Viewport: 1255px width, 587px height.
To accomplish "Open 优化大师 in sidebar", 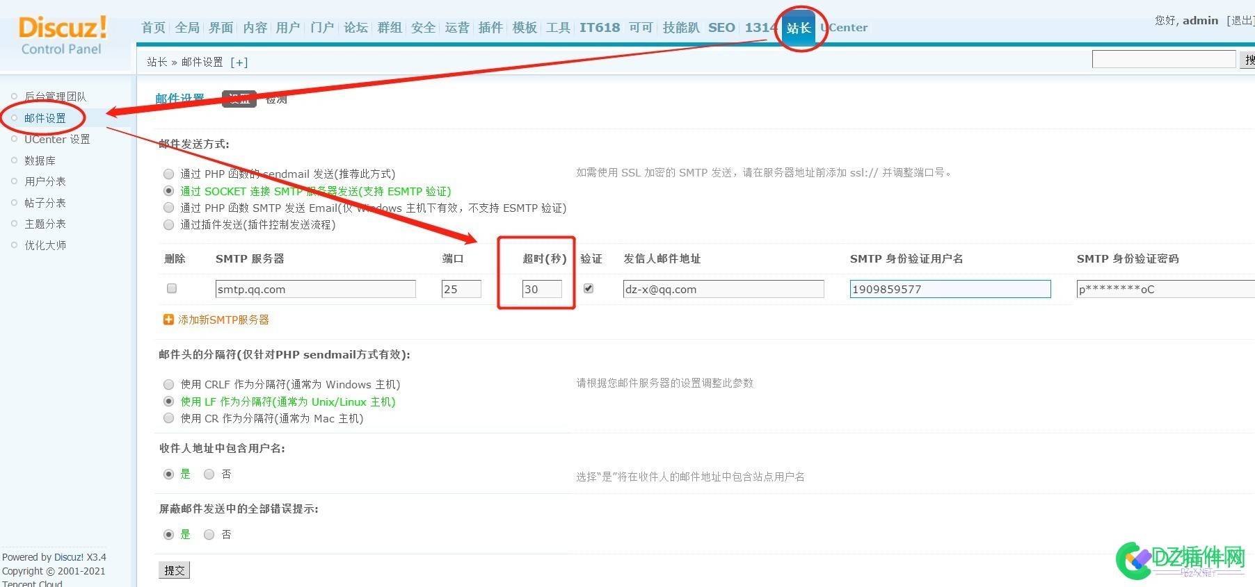I will tap(45, 245).
